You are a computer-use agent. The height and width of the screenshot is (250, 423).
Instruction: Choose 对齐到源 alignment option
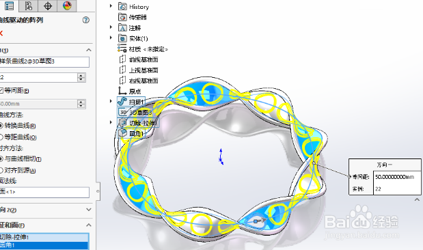coord(1,170)
